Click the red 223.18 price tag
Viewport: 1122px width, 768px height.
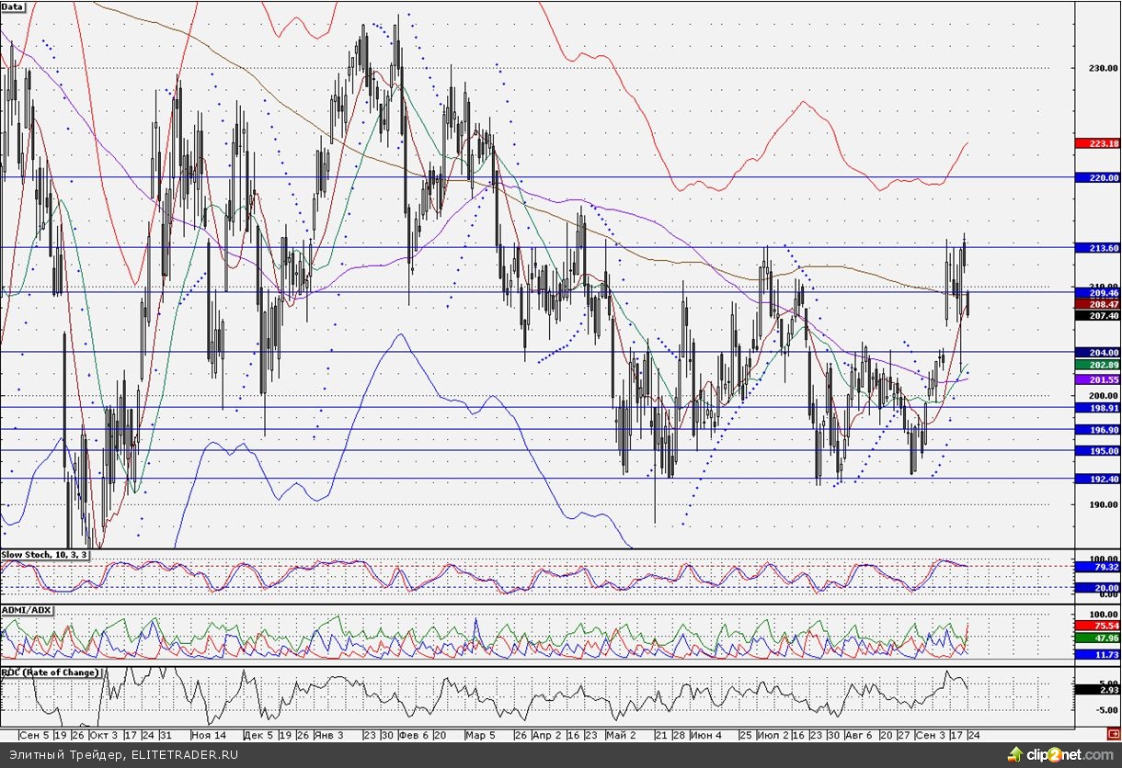click(x=1095, y=143)
